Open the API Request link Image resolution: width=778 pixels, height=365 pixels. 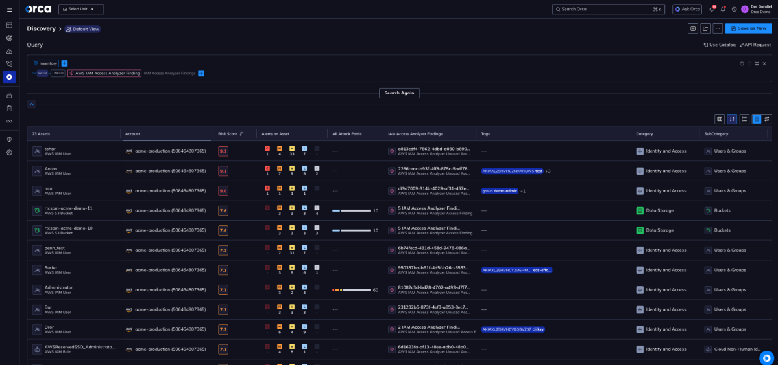pyautogui.click(x=755, y=45)
